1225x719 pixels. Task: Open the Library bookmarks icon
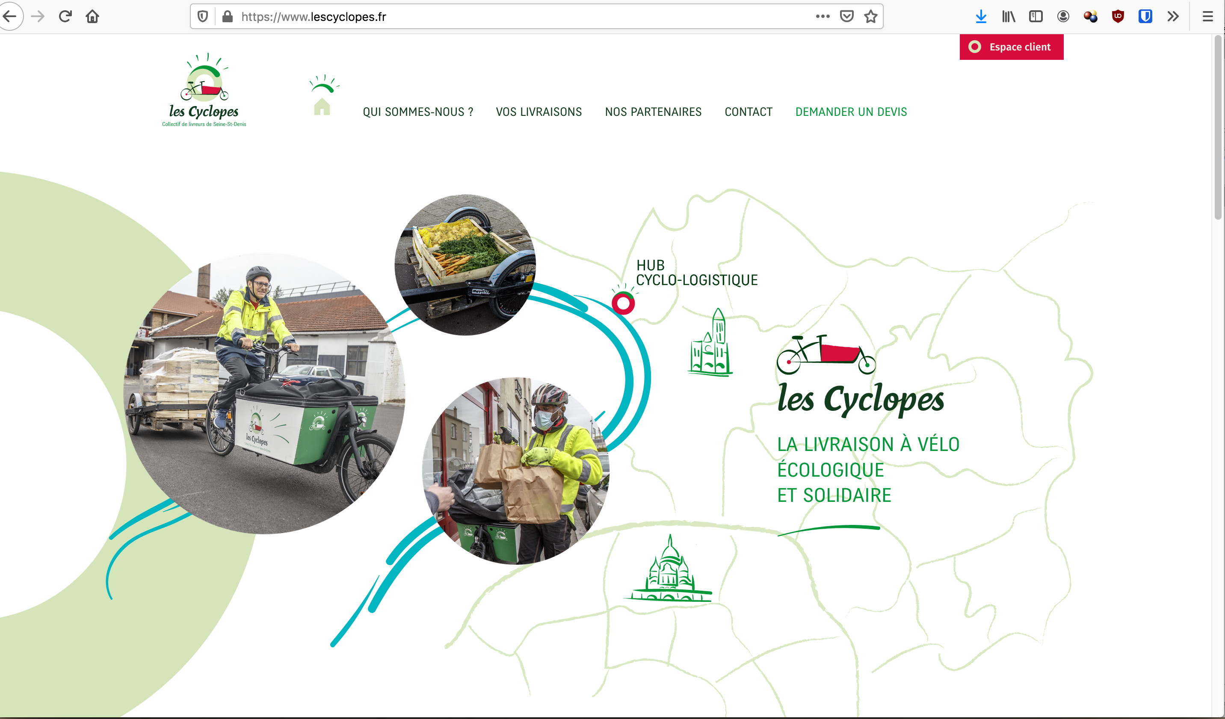point(1008,17)
